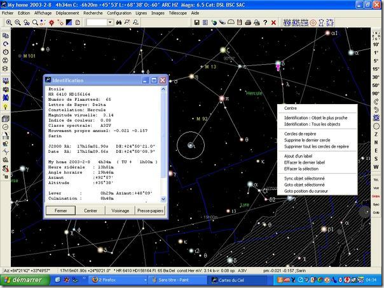
Task: Open the toolbar search combo box arrow
Action: coord(110,22)
